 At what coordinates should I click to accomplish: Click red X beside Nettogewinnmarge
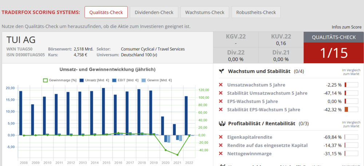221,154
